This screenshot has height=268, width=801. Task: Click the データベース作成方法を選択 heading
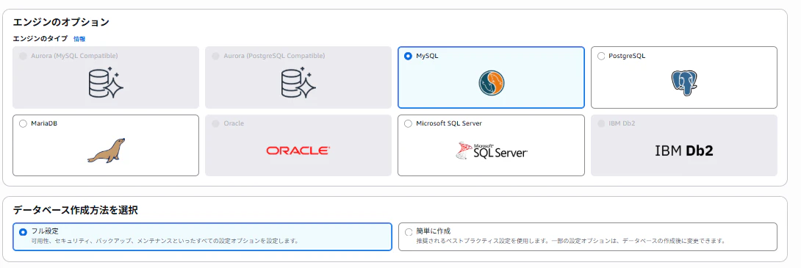tap(75, 210)
